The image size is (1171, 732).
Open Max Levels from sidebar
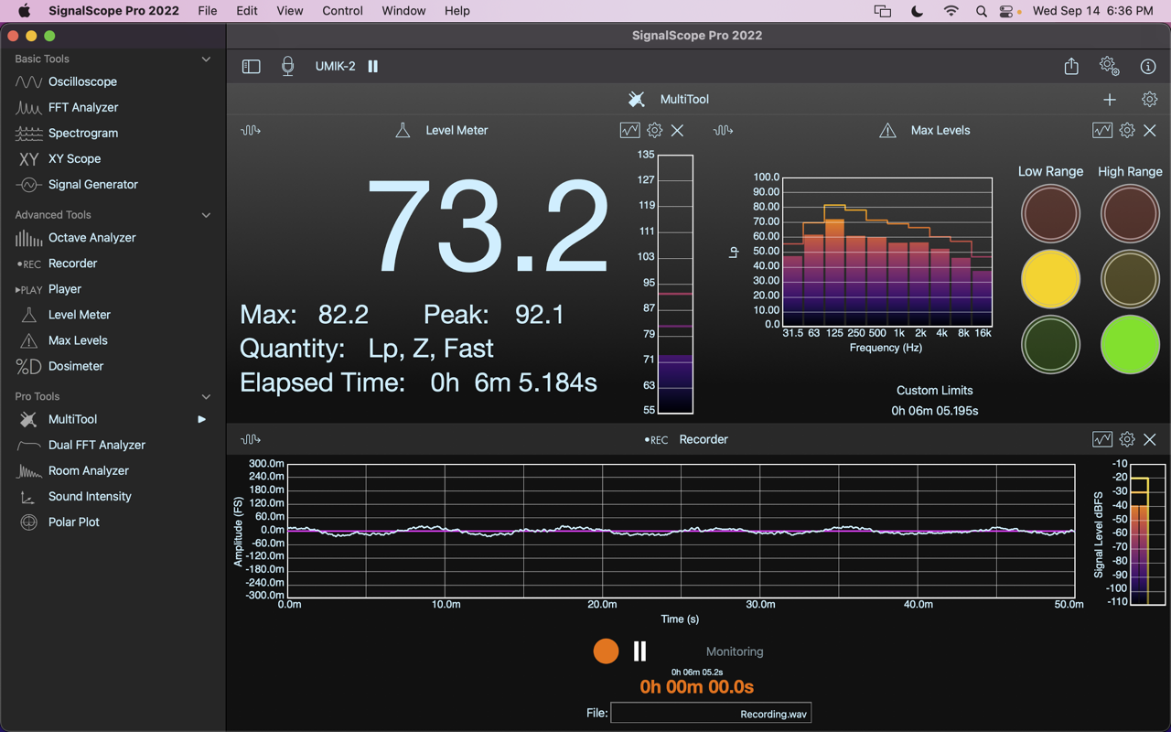click(77, 339)
